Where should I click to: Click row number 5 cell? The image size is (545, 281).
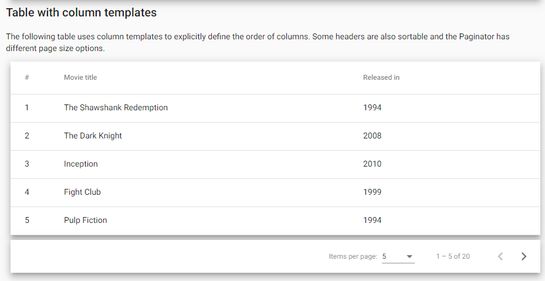click(x=27, y=220)
